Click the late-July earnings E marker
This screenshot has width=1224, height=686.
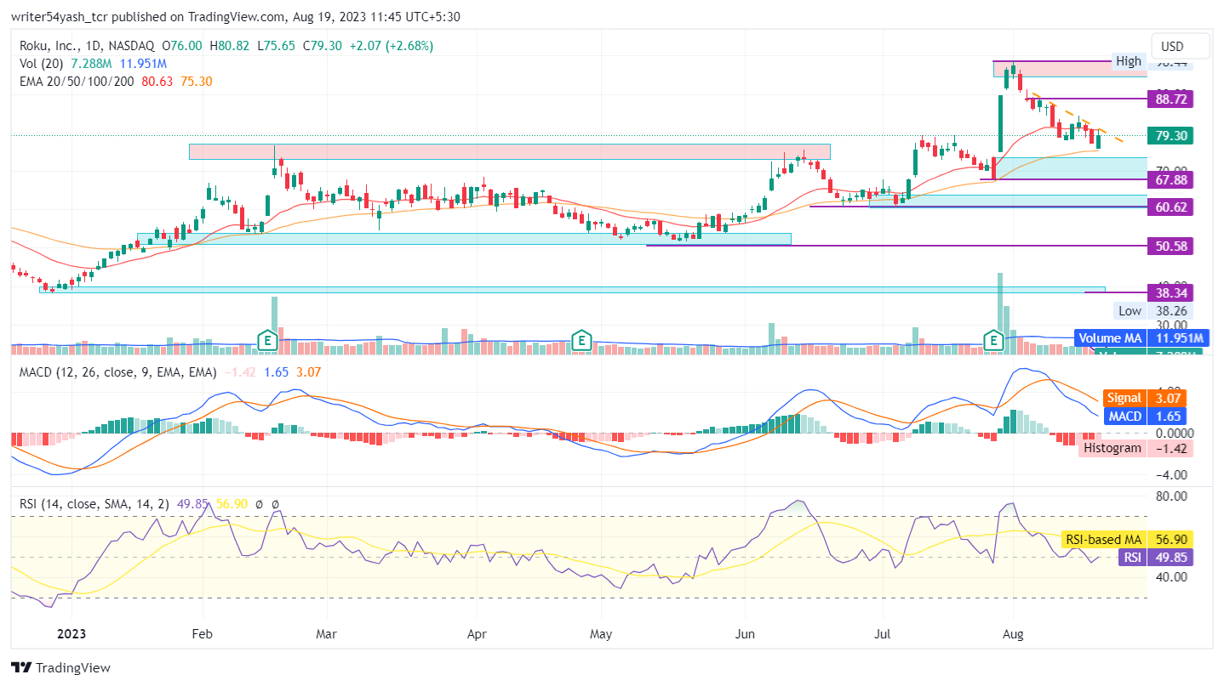coord(992,341)
